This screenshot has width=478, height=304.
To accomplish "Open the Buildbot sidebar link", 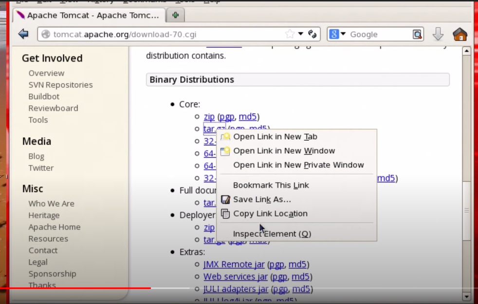I will coord(44,96).
